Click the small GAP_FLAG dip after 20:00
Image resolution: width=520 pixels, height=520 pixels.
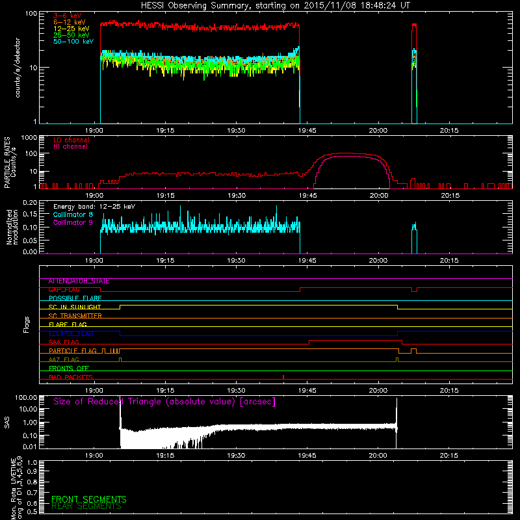click(x=414, y=289)
